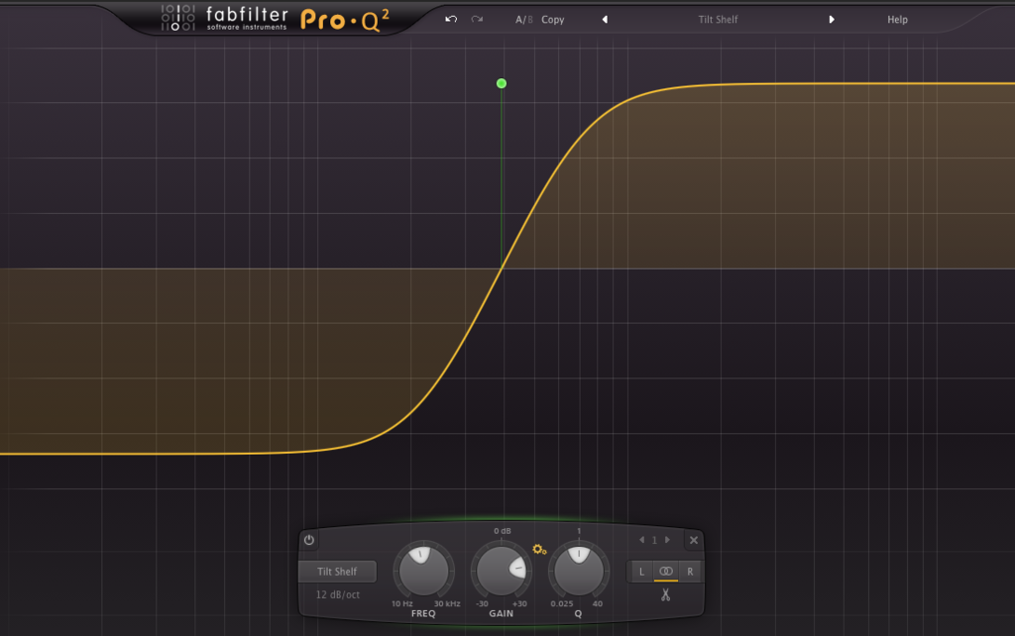Image resolution: width=1015 pixels, height=636 pixels.
Task: Select the green EQ band dot
Action: (501, 83)
